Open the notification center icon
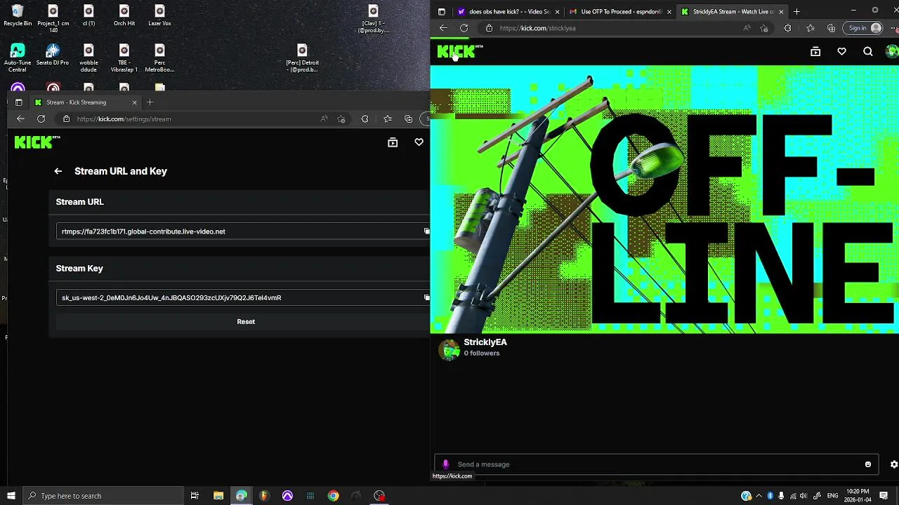Viewport: 899px width, 505px height. (884, 496)
